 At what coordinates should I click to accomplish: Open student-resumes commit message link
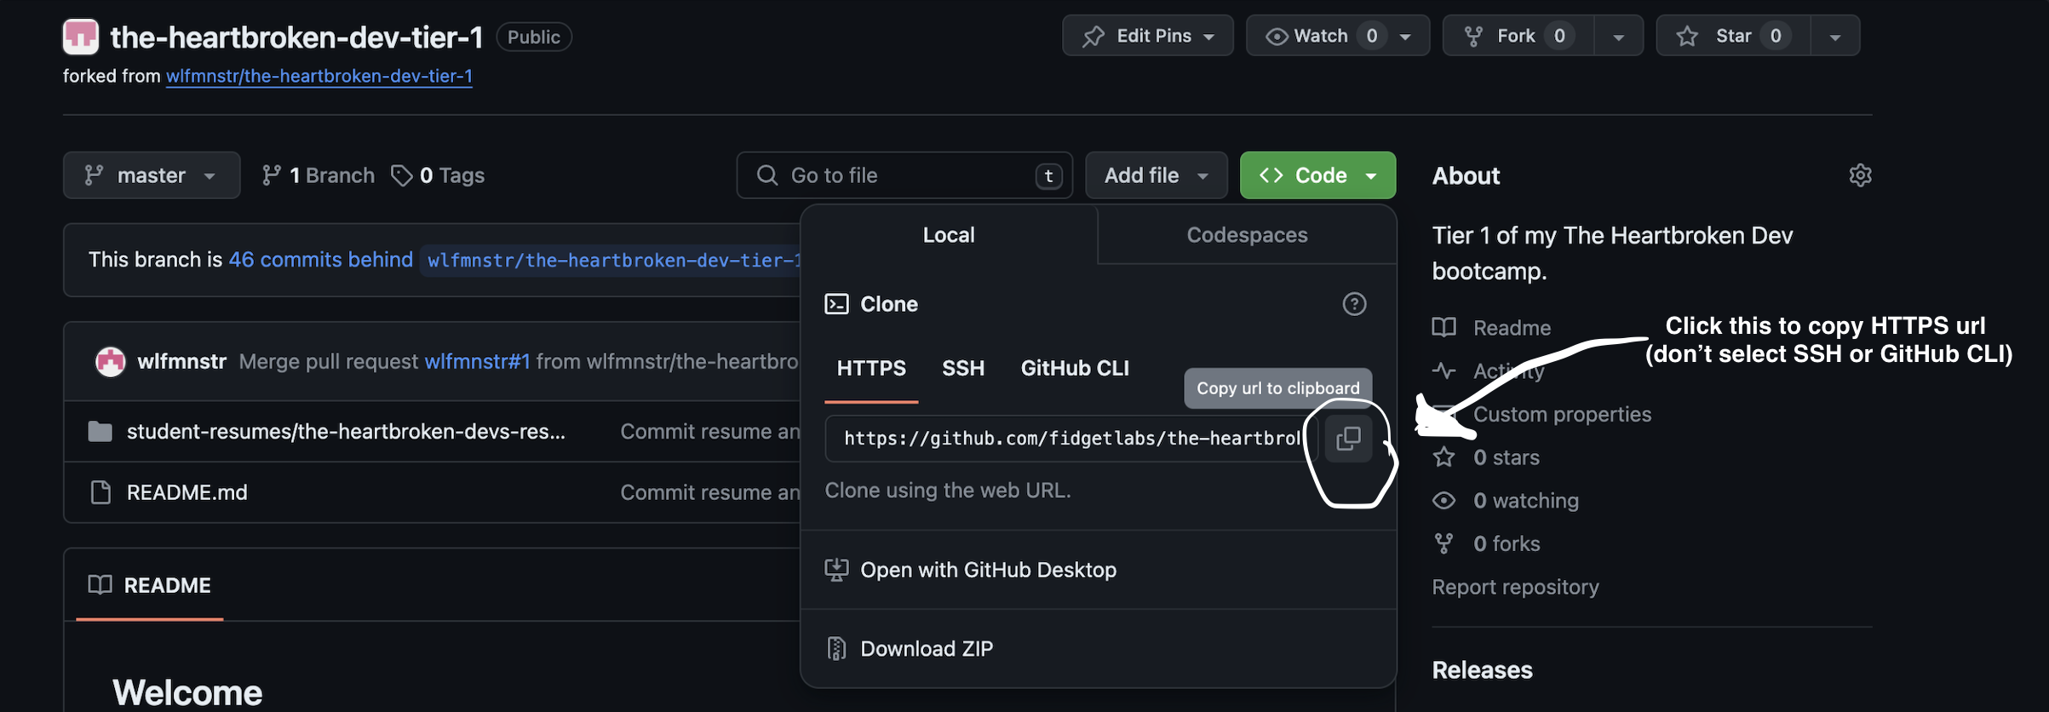[710, 432]
